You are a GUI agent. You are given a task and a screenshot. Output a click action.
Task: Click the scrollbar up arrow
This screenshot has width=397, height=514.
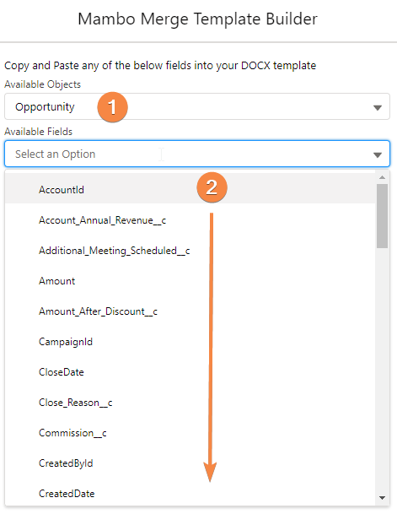tap(382, 177)
